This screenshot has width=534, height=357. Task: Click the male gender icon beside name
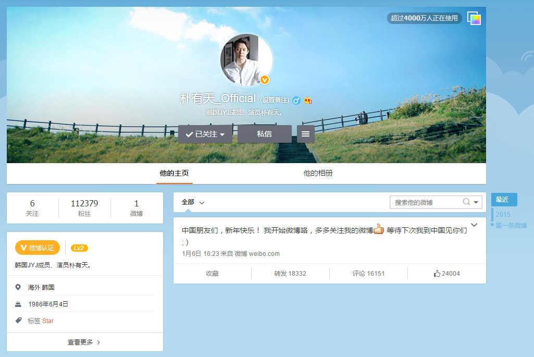tap(296, 101)
